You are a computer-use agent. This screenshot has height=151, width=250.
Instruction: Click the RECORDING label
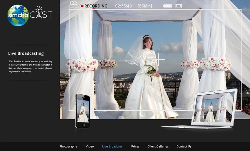(96, 6)
